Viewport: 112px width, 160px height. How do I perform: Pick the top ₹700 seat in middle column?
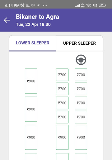pos(62,75)
